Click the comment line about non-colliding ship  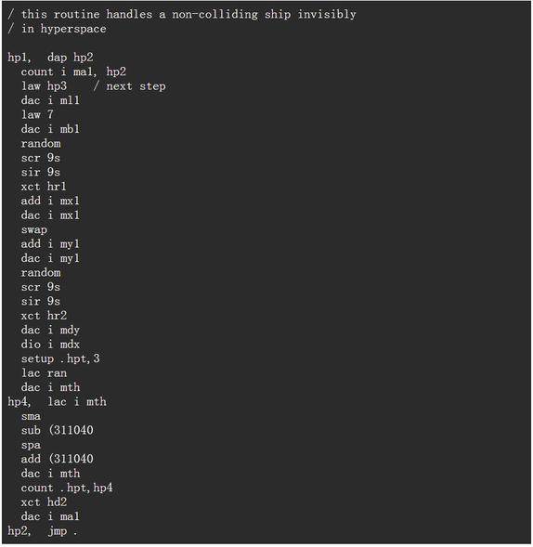coord(182,14)
